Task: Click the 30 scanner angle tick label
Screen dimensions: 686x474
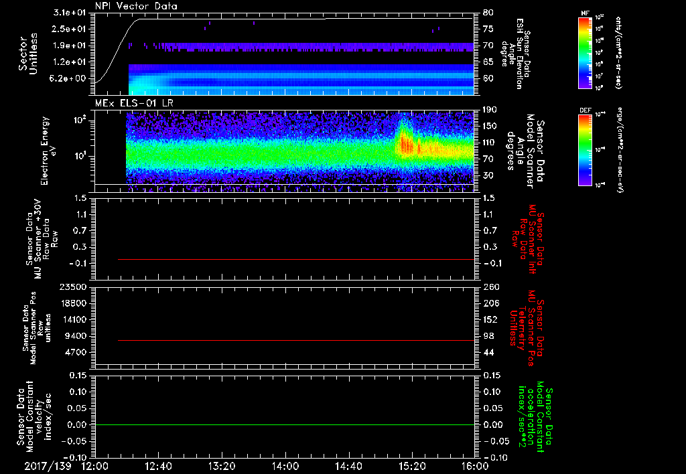Action: point(488,175)
